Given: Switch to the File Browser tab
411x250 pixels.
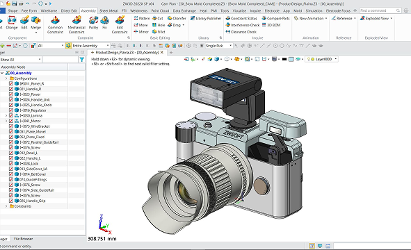Looking at the screenshot, I should (x=24, y=239).
